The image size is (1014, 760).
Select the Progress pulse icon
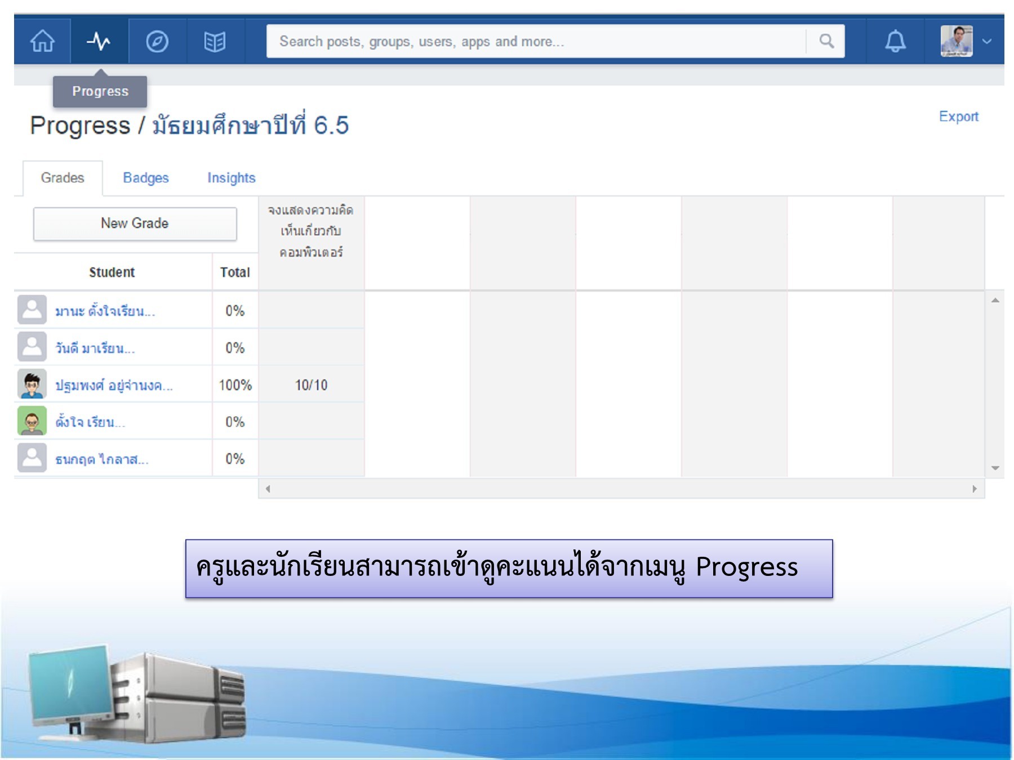[100, 41]
